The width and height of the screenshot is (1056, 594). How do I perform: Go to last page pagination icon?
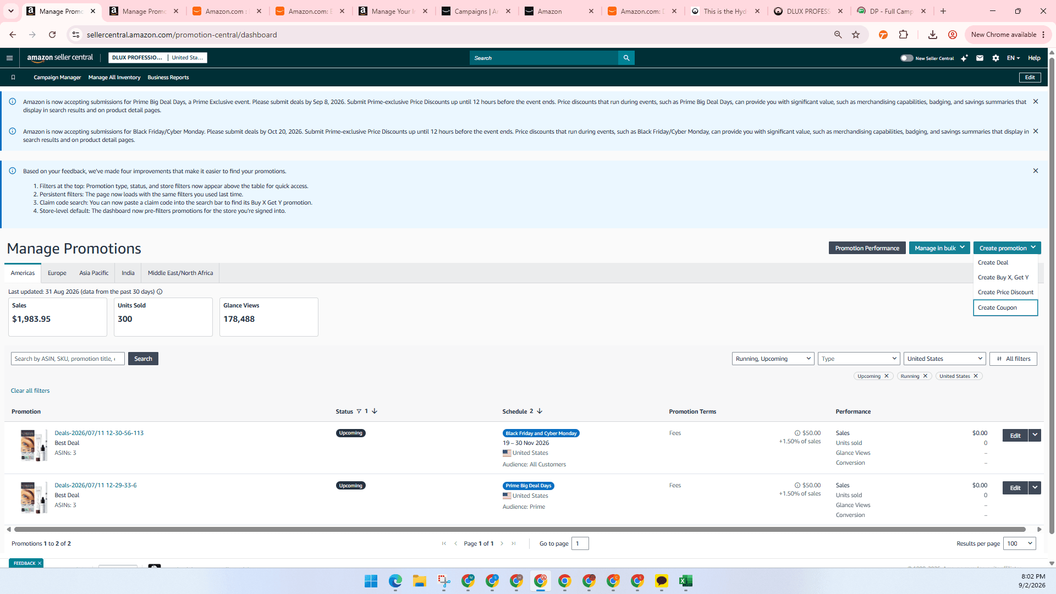(x=514, y=544)
